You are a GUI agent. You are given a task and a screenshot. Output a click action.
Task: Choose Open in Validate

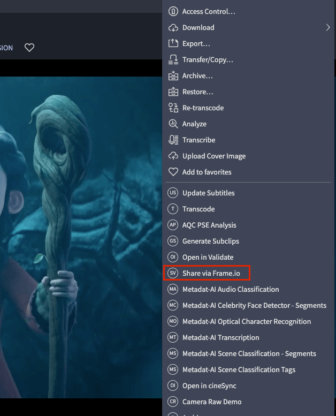pyautogui.click(x=248, y=257)
